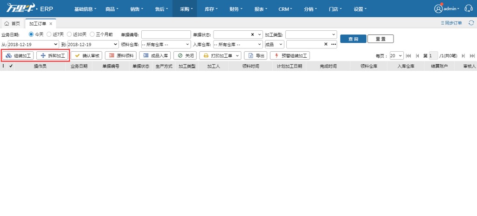Close the 加工订单 tab
This screenshot has height=216, width=477.
click(51, 23)
